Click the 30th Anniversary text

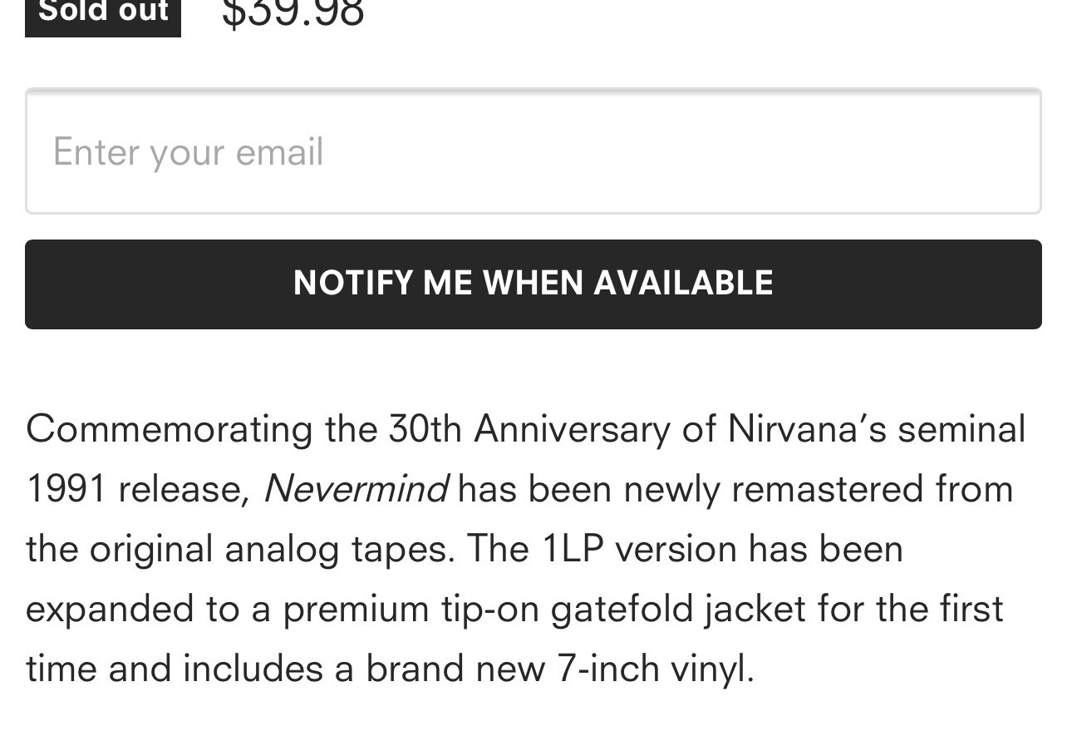click(x=529, y=429)
